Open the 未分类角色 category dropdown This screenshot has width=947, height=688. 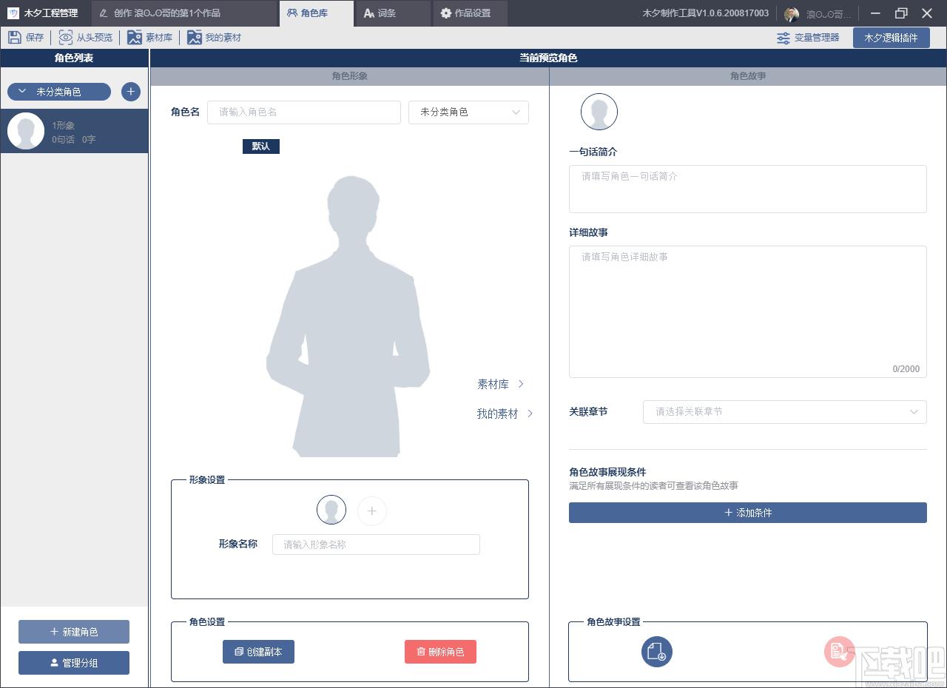468,112
